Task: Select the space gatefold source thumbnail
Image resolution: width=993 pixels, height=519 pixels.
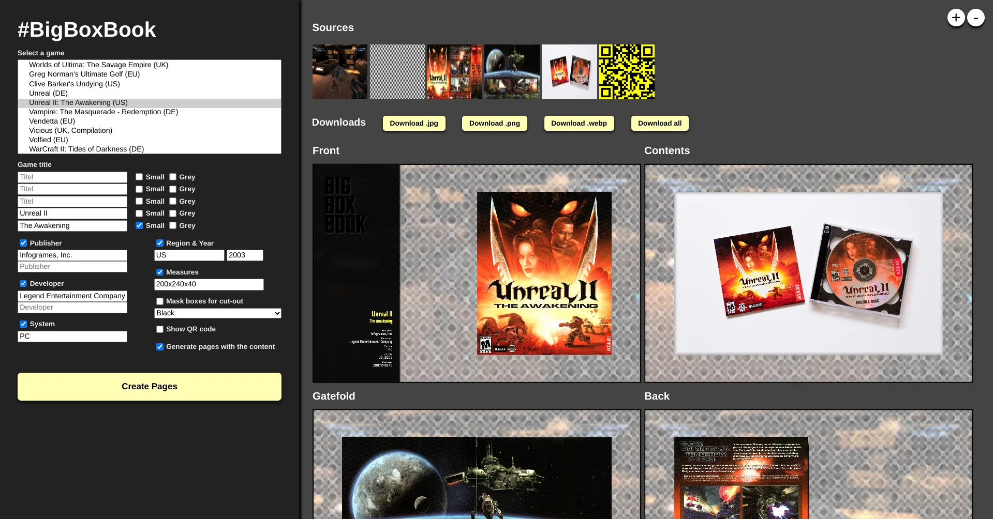Action: (x=512, y=72)
